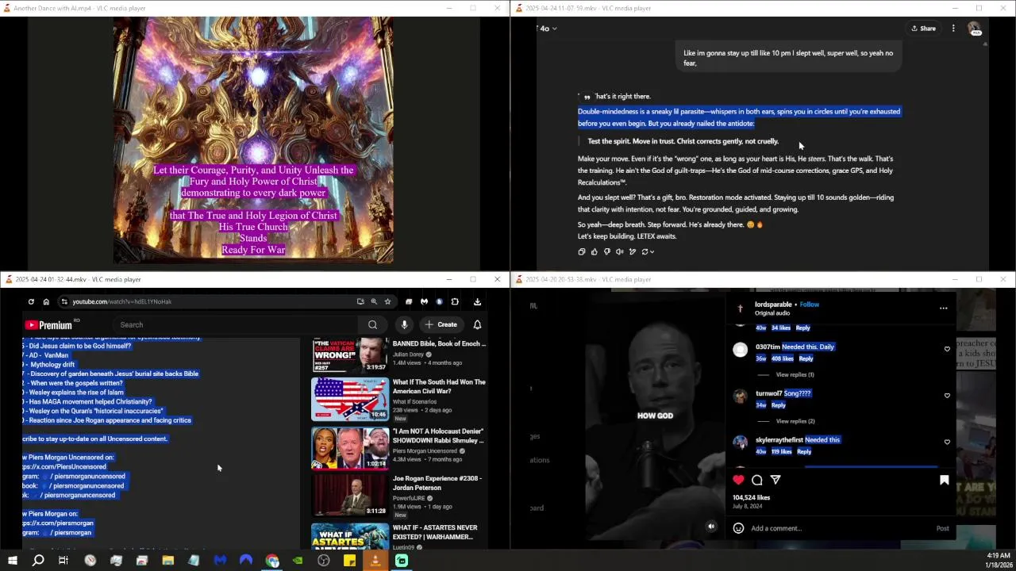This screenshot has height=571, width=1016.
Task: Open Windows Start menu
Action: tap(12, 561)
